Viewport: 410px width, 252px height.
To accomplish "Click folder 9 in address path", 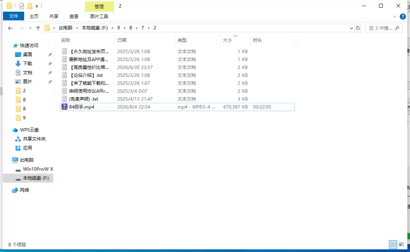I will (x=118, y=28).
